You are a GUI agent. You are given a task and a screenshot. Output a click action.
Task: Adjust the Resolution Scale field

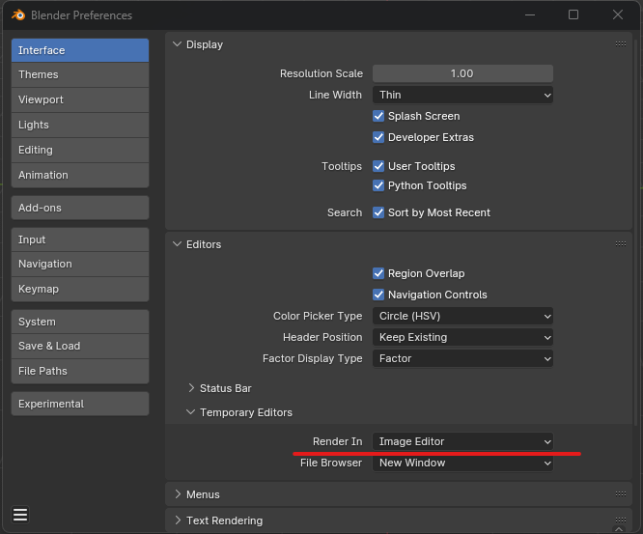(x=462, y=73)
